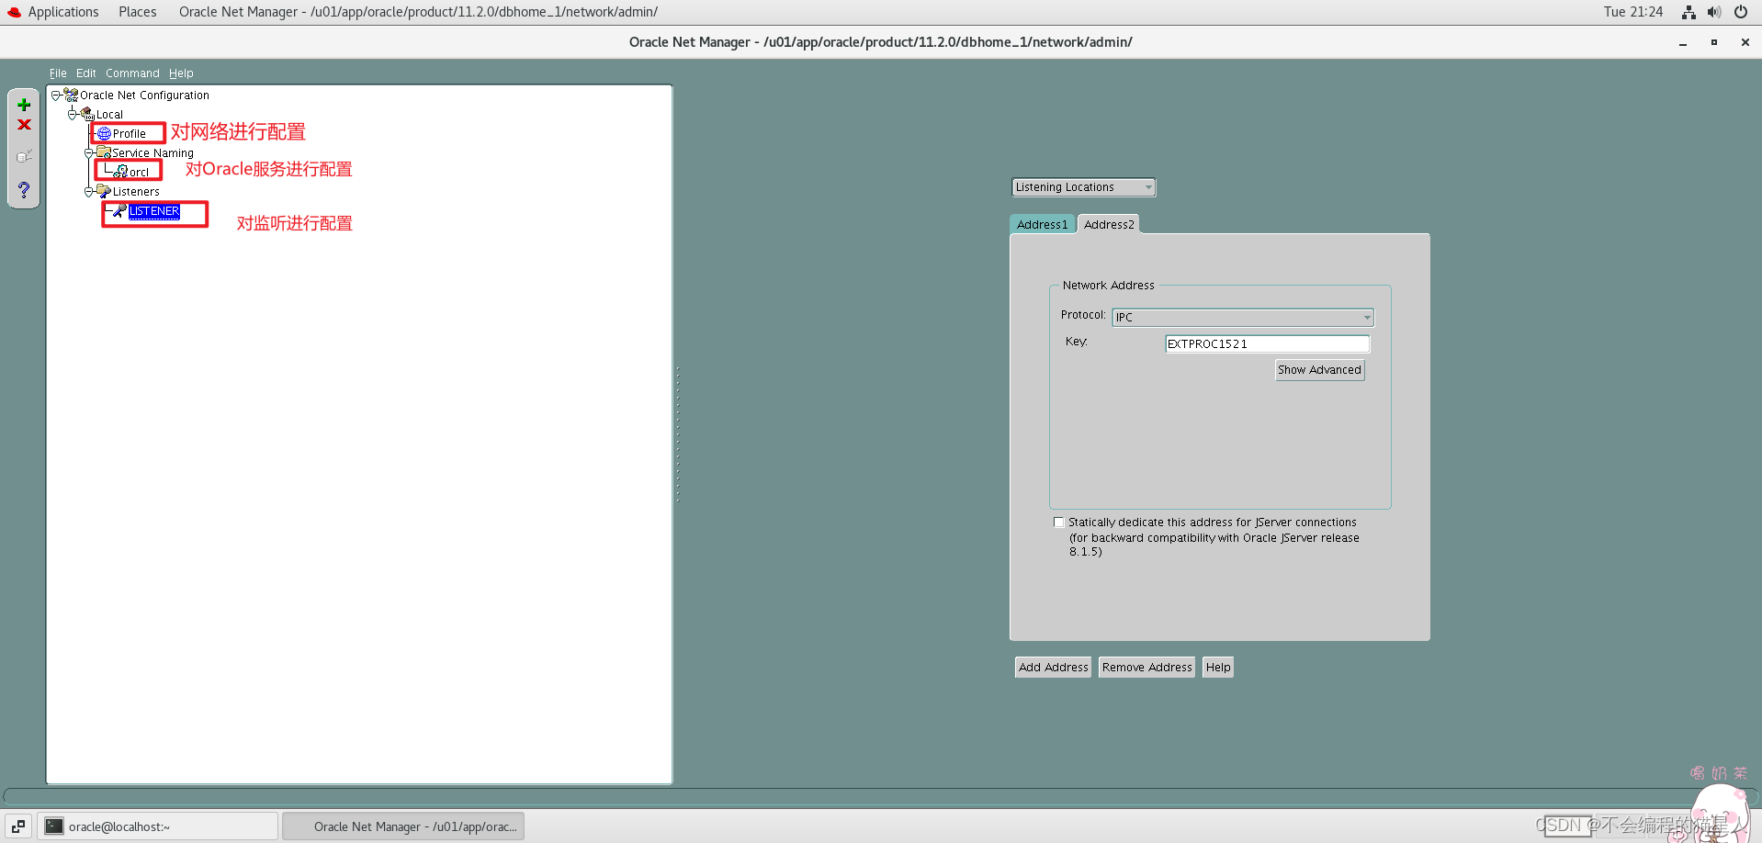Image resolution: width=1762 pixels, height=843 pixels.
Task: Click the Service Naming folder icon
Action: 104,153
